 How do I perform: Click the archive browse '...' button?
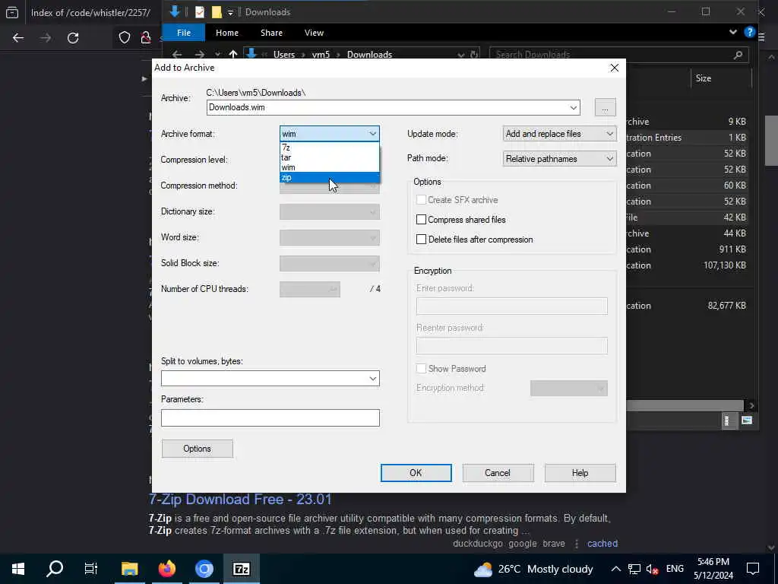click(605, 108)
